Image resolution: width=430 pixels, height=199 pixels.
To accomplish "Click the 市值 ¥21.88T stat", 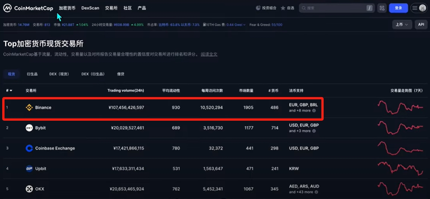I will point(64,25).
